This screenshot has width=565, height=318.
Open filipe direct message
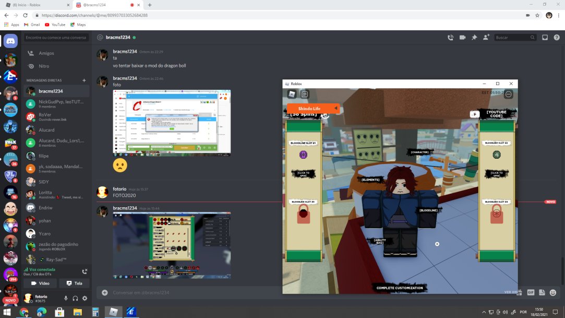(56, 156)
